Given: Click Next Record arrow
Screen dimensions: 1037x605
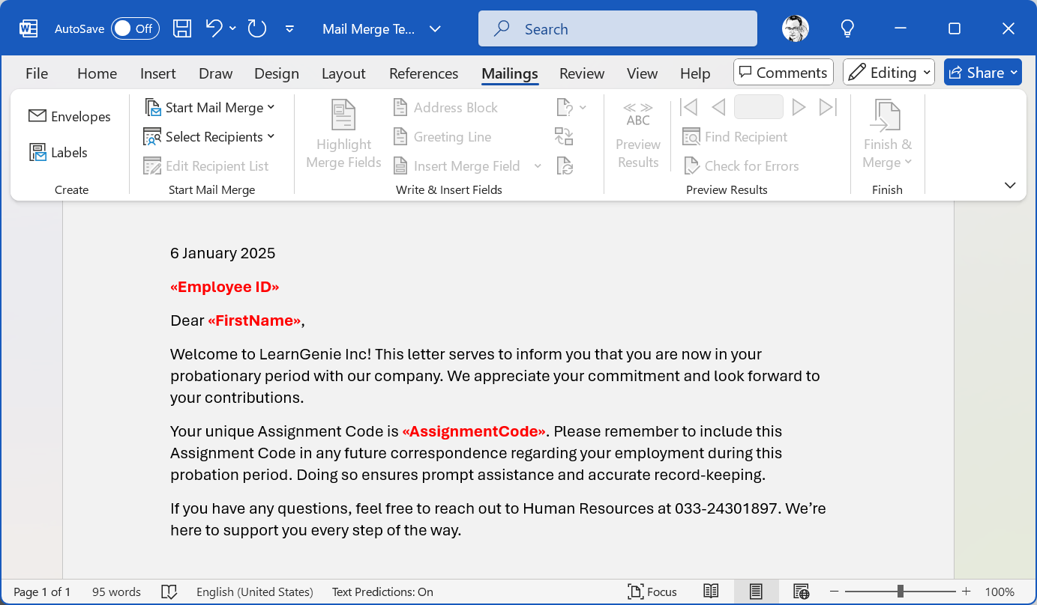Looking at the screenshot, I should pos(799,107).
